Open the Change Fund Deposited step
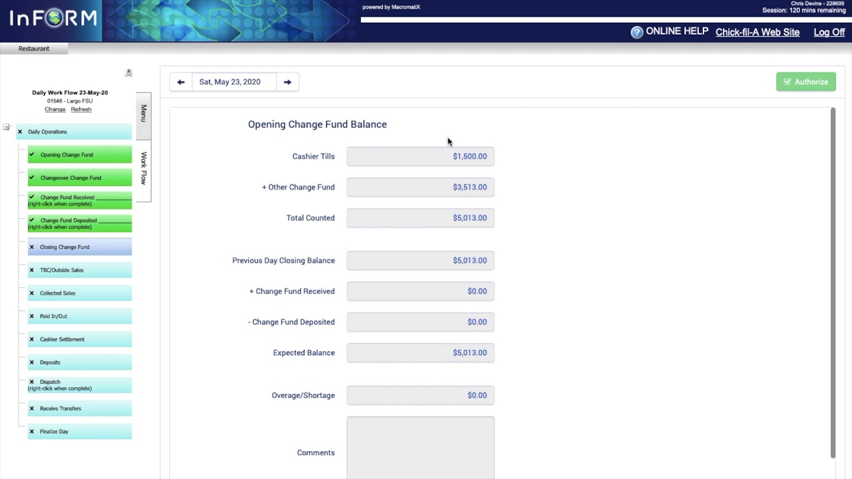 pyautogui.click(x=80, y=224)
